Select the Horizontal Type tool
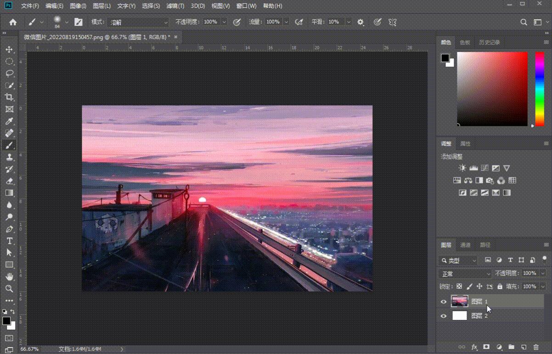 click(x=9, y=241)
